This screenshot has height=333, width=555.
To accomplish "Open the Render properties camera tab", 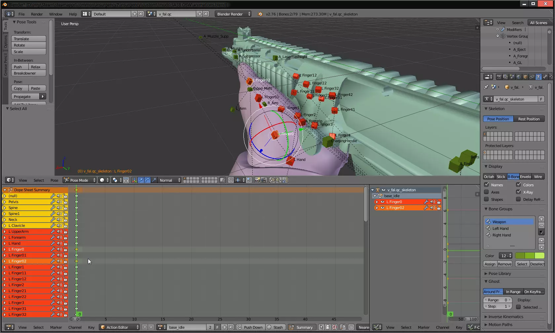I will point(499,77).
